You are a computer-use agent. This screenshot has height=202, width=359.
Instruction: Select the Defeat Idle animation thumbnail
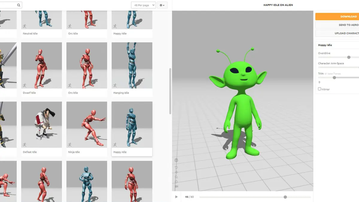42,124
